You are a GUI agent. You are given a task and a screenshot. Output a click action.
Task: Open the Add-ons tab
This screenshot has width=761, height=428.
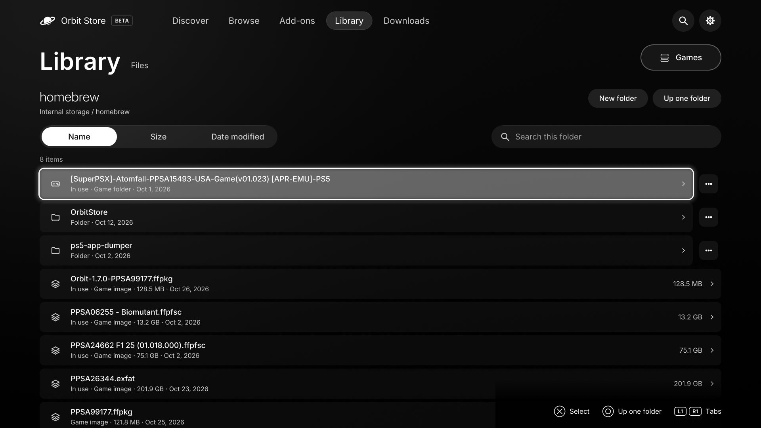(297, 21)
